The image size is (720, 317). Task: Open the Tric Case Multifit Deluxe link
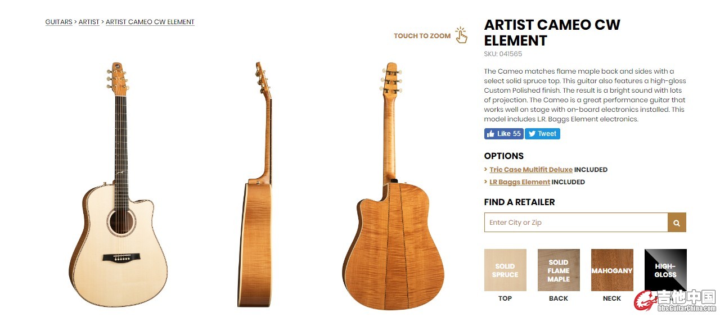click(x=531, y=169)
